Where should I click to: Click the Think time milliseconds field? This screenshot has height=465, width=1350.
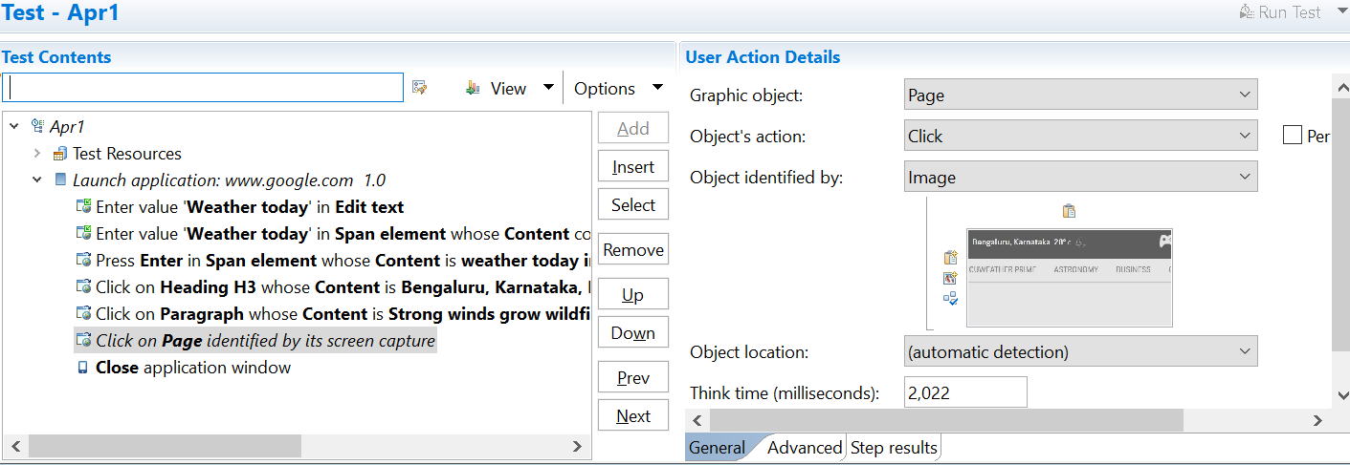click(x=964, y=392)
